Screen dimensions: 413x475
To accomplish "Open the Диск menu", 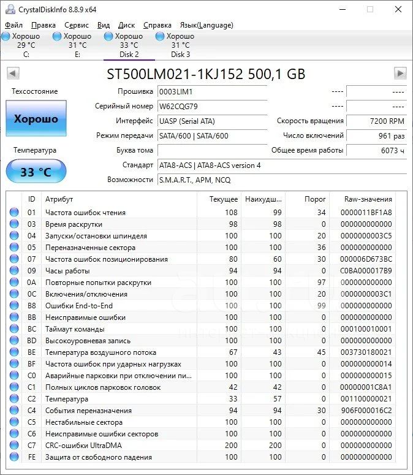I will point(126,25).
